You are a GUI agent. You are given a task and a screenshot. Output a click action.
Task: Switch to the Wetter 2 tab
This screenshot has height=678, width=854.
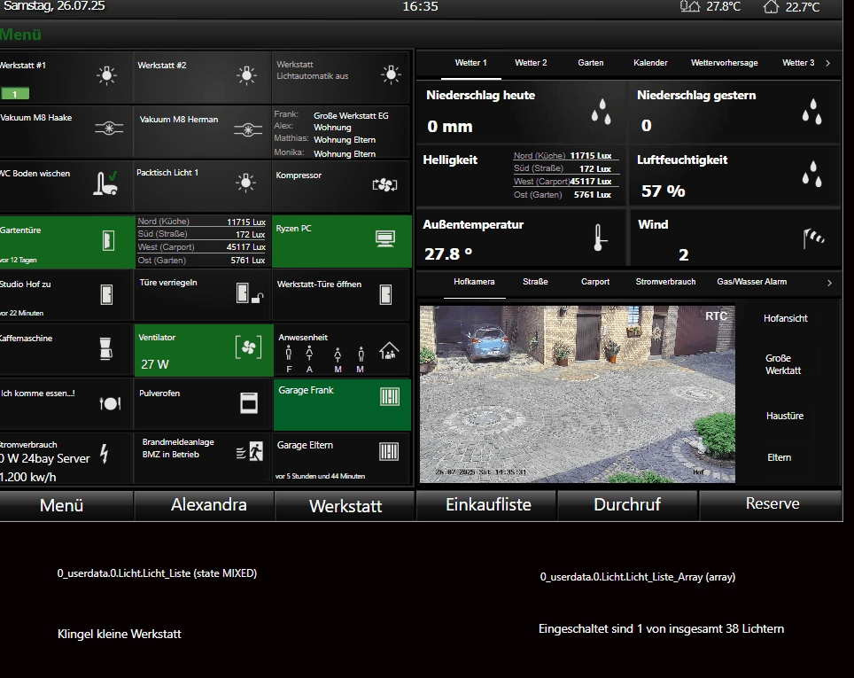point(531,63)
